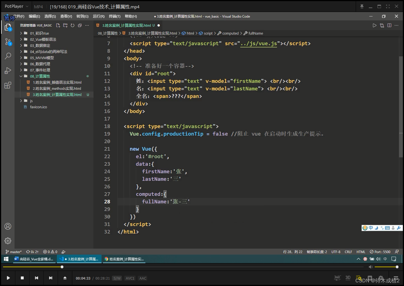Go to the previous video in PotPlayer
The width and height of the screenshot is (404, 286).
pyautogui.click(x=37, y=278)
